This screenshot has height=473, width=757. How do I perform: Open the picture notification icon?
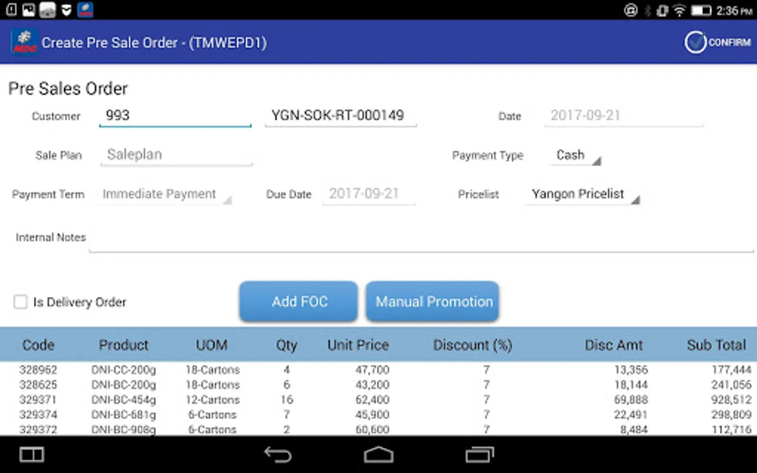[29, 9]
